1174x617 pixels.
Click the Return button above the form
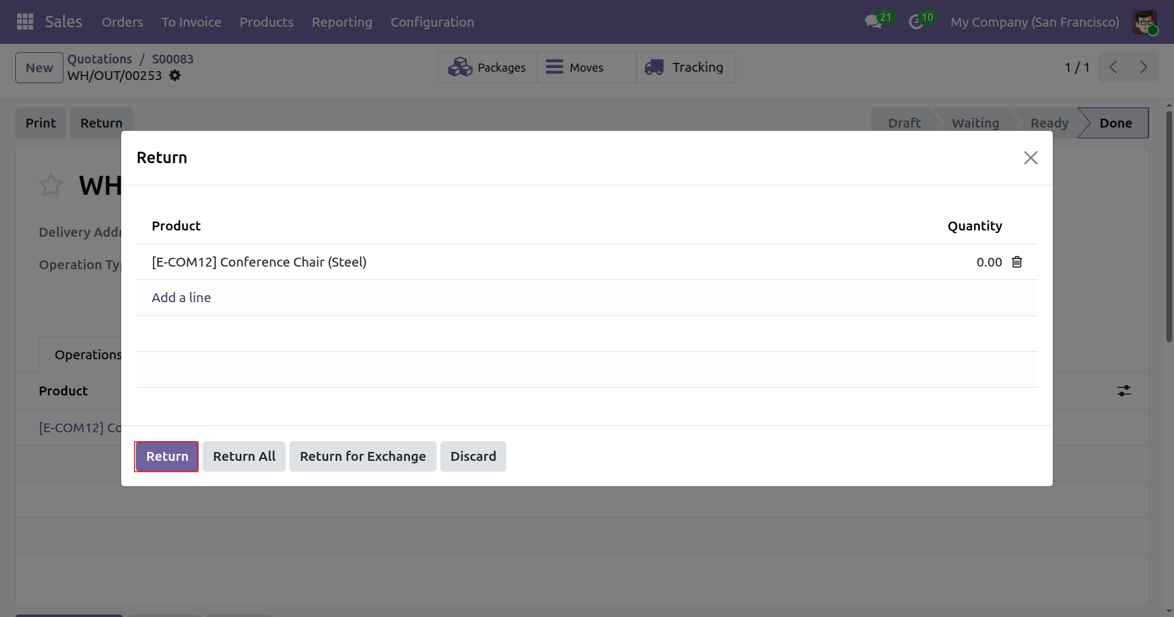[x=102, y=123]
